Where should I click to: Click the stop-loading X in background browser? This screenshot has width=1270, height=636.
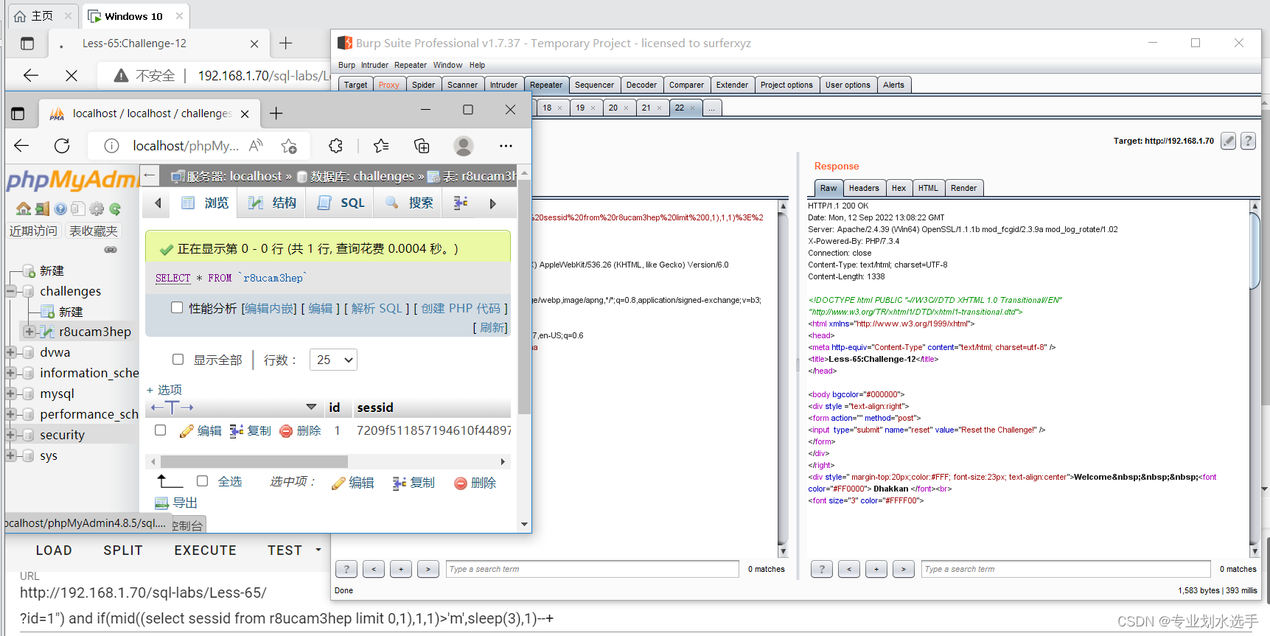point(71,75)
